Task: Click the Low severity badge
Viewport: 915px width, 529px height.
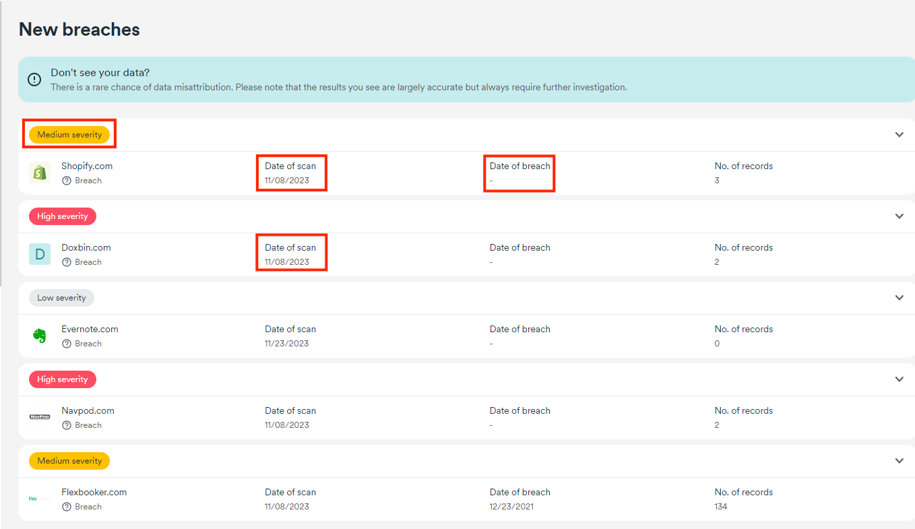Action: coord(61,298)
